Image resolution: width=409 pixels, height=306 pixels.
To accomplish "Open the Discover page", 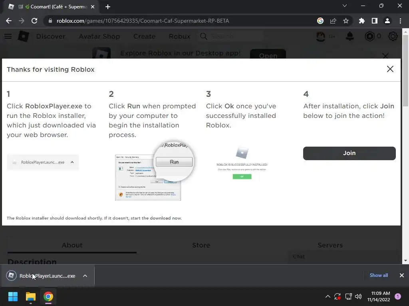I will (x=51, y=36).
